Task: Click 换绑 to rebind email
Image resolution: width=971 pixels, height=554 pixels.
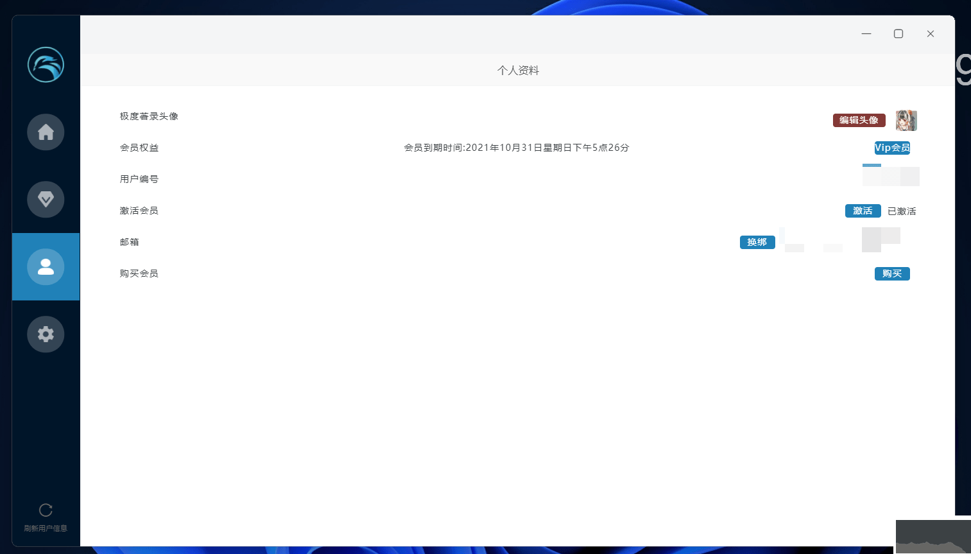Action: pyautogui.click(x=757, y=242)
